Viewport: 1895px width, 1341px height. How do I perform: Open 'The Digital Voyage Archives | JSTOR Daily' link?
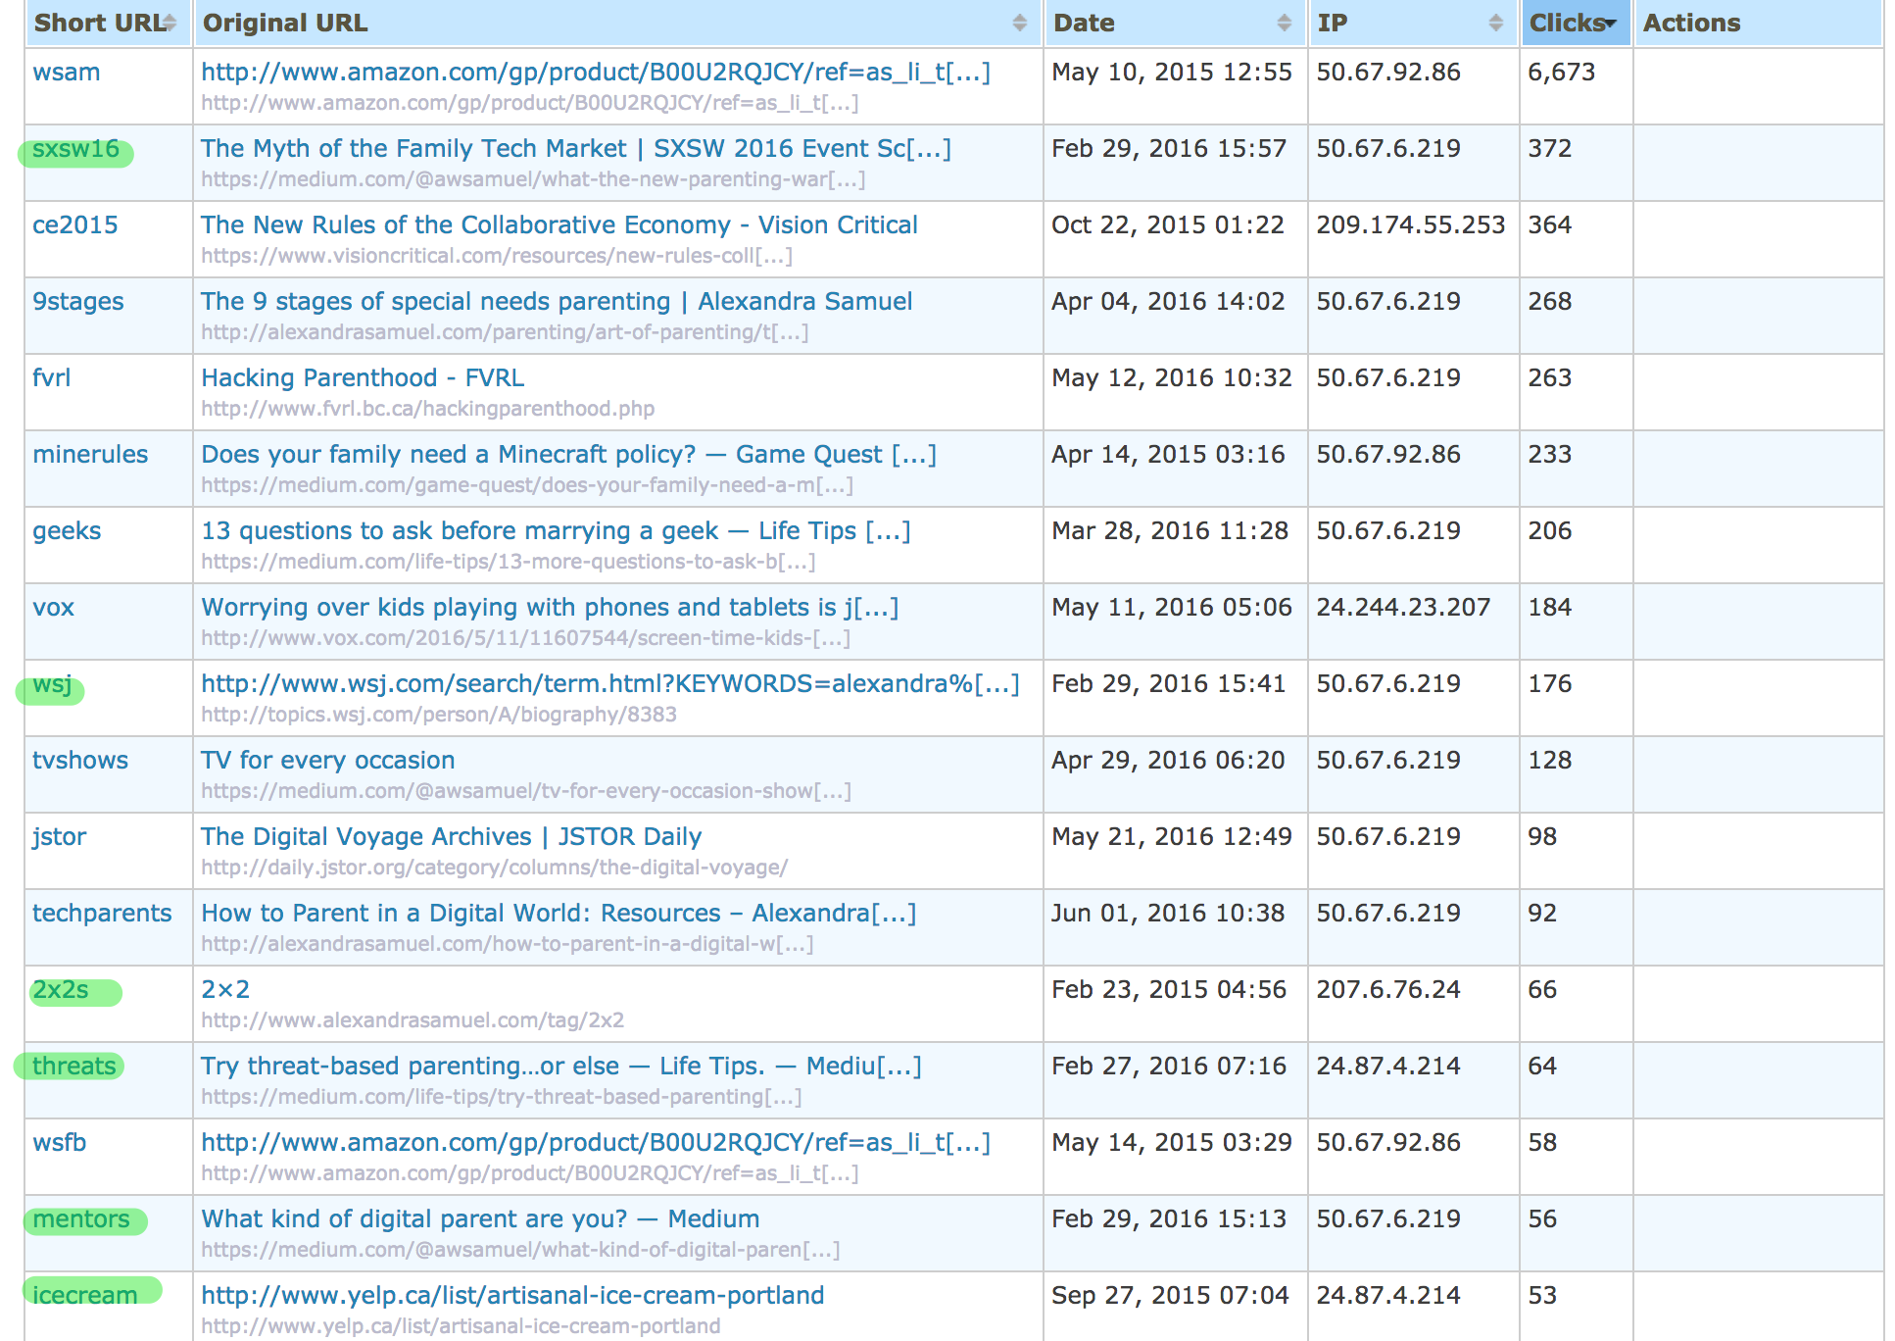[x=452, y=837]
